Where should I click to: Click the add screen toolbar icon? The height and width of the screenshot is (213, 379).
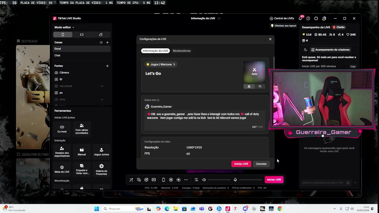pos(154,180)
